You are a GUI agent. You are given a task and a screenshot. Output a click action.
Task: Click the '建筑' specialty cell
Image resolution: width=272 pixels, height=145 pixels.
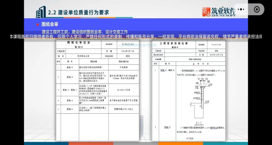click(x=128, y=56)
